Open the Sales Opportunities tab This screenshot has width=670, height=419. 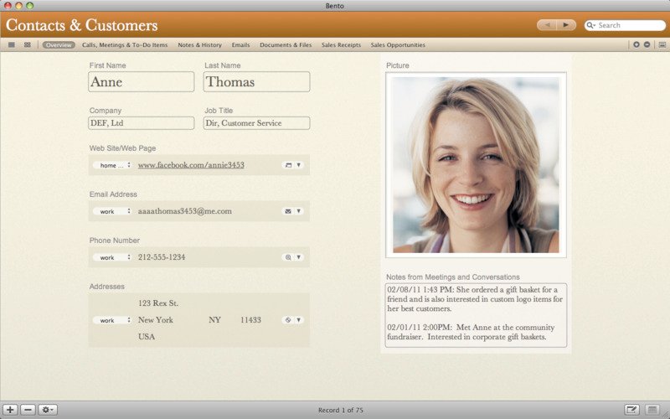pyautogui.click(x=398, y=44)
